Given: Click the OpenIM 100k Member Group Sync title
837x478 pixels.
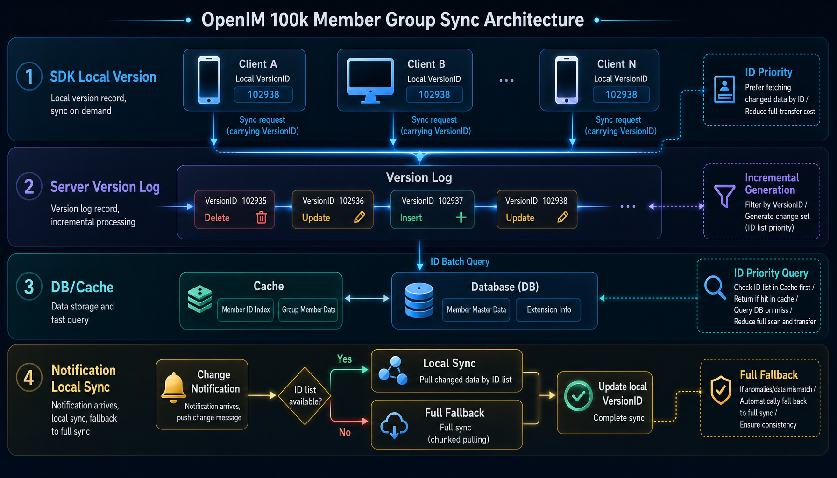Looking at the screenshot, I should 392,20.
